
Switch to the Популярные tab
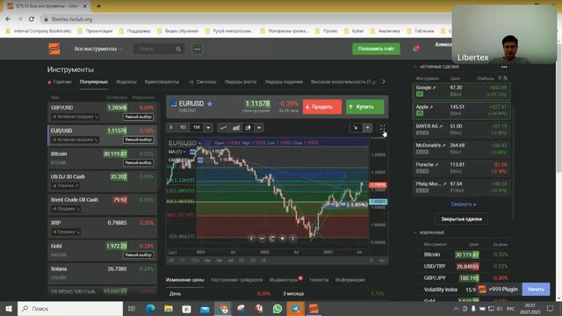pyautogui.click(x=94, y=82)
